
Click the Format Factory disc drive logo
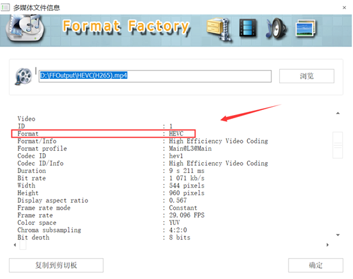pos(25,29)
